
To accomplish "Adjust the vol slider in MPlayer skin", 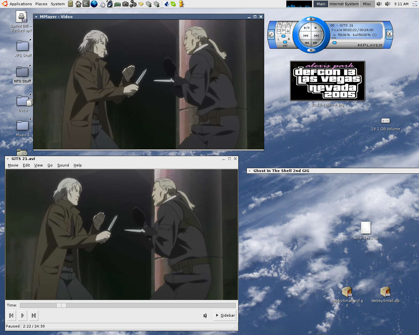I will 285,42.
